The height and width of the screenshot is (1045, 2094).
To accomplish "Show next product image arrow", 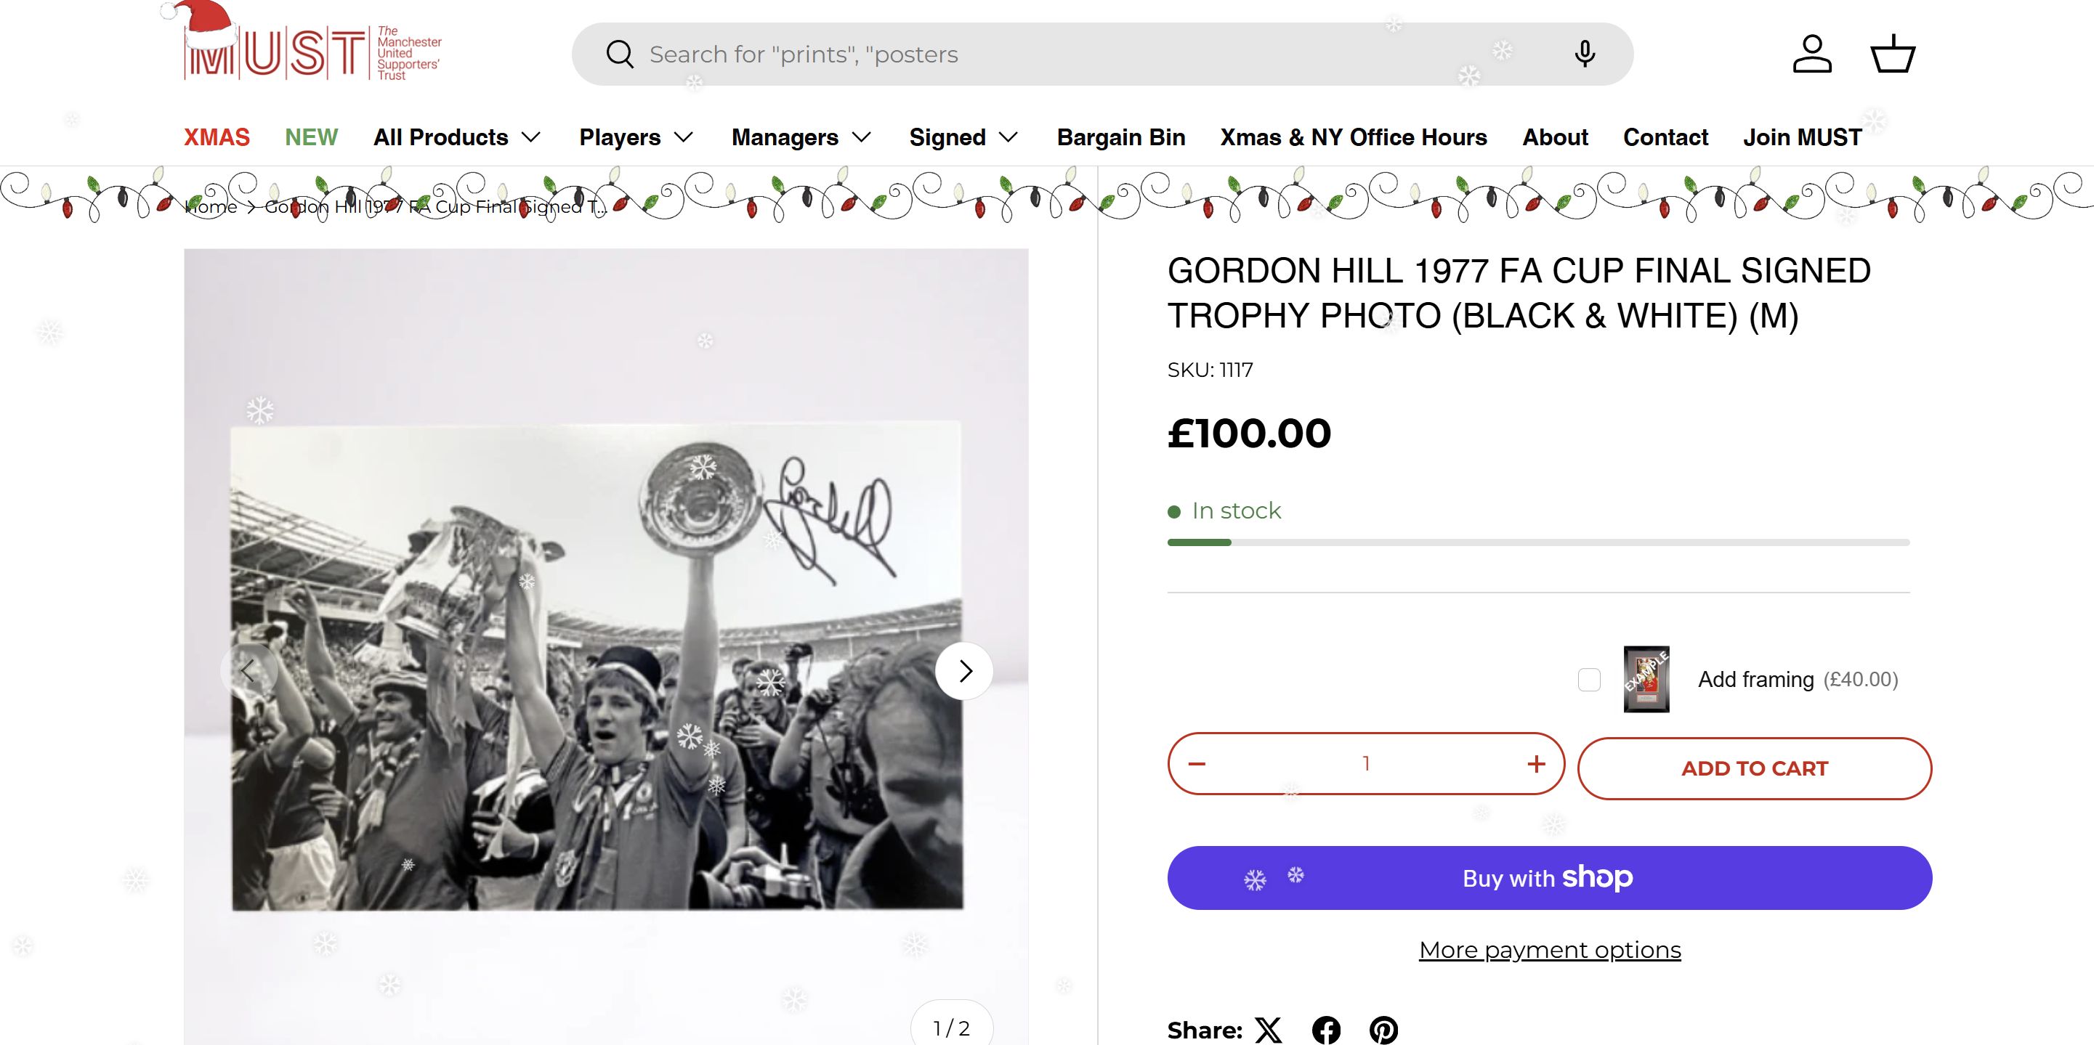I will point(964,671).
